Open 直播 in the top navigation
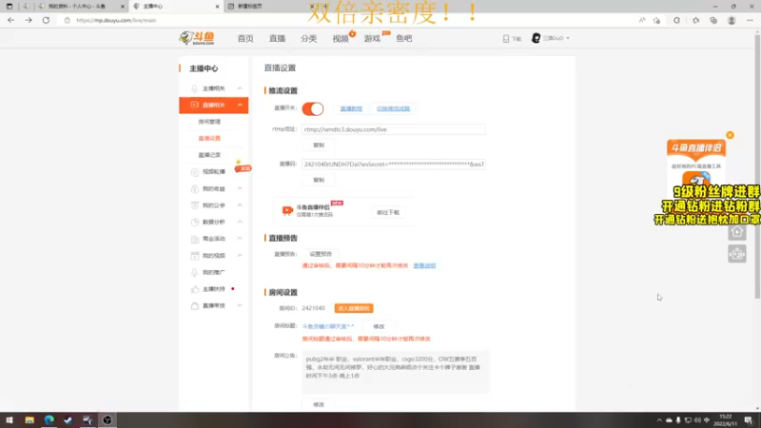Screen dimensions: 761x428 click(x=277, y=38)
